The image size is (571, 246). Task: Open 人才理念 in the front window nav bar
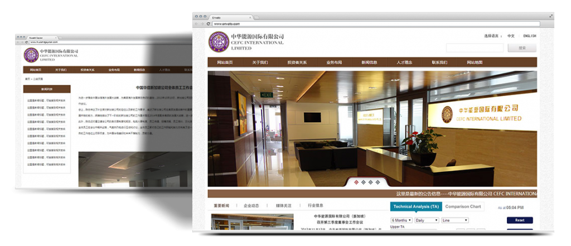[404, 62]
